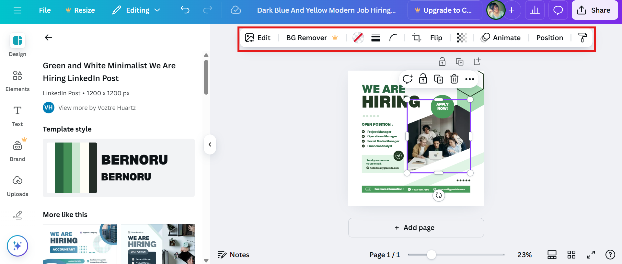Open border style lines option

(376, 38)
